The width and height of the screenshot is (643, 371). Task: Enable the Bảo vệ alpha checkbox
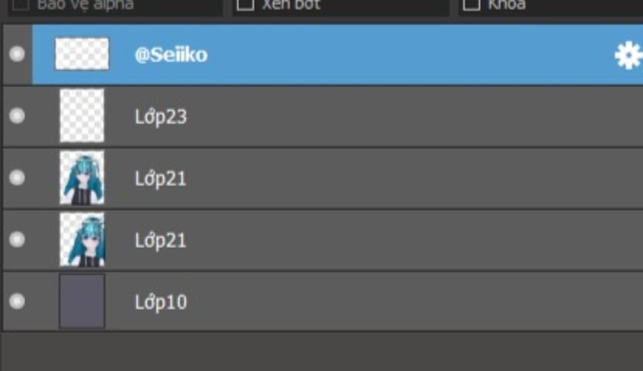click(21, 4)
